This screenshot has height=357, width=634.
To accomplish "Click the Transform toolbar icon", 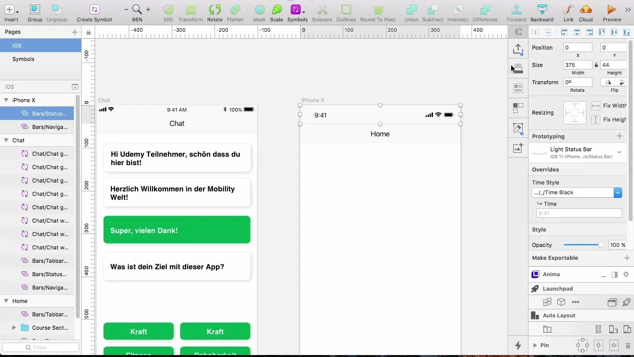I will point(191,9).
